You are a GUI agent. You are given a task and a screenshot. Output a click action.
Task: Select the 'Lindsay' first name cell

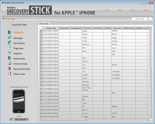point(87,116)
